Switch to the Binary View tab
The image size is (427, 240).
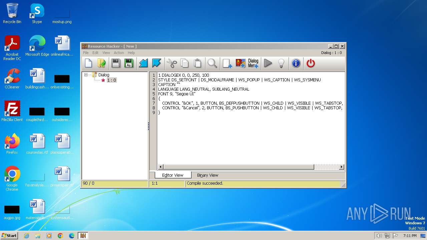[207, 175]
